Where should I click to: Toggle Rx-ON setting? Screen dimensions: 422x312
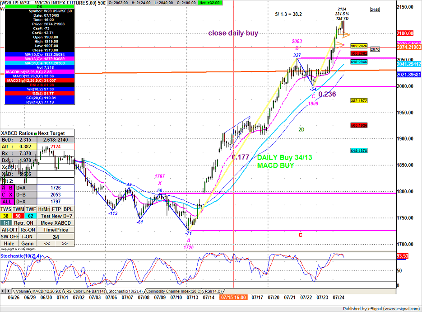[28, 230]
